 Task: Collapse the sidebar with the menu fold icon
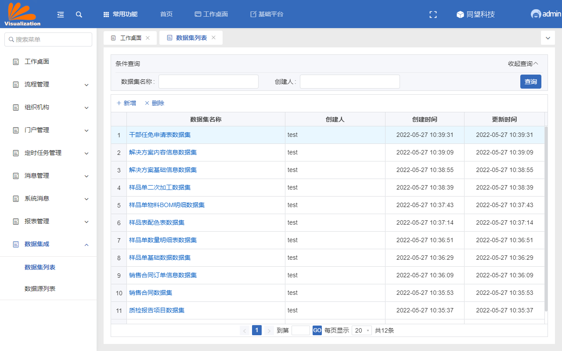point(61,14)
